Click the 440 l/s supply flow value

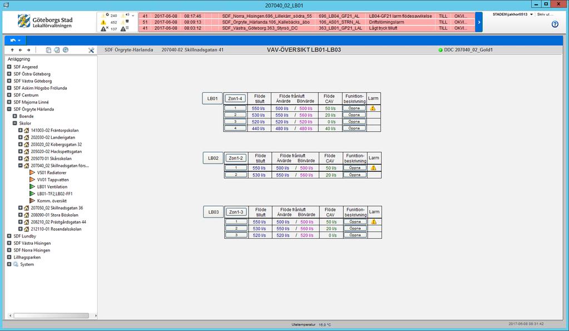tap(258, 129)
